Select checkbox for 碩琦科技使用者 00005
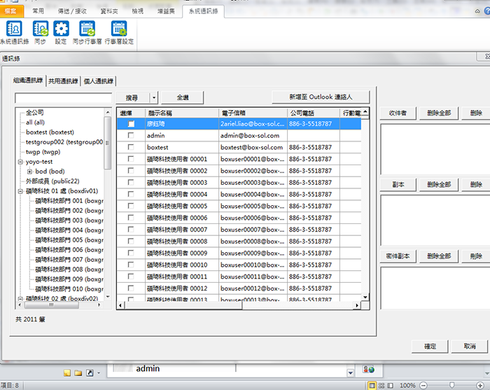490x390 pixels. pos(131,206)
